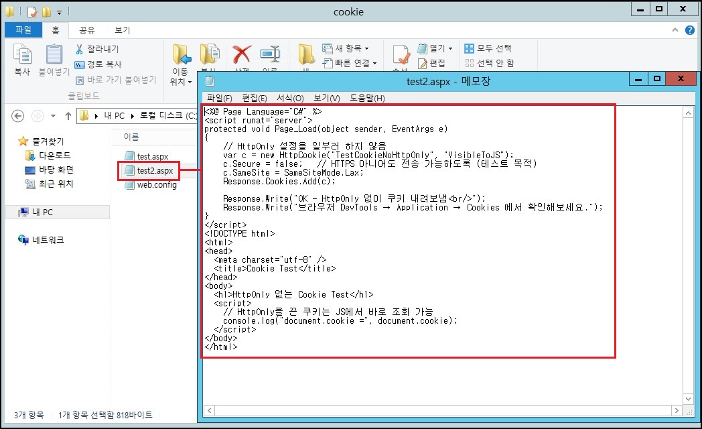The width and height of the screenshot is (702, 429).
Task: Open Notepad Format (서식(O)) menu
Action: click(x=290, y=98)
